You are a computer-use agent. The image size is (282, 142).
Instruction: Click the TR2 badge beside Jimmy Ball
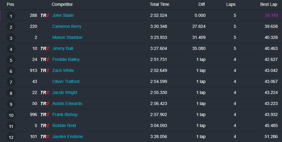point(45,49)
